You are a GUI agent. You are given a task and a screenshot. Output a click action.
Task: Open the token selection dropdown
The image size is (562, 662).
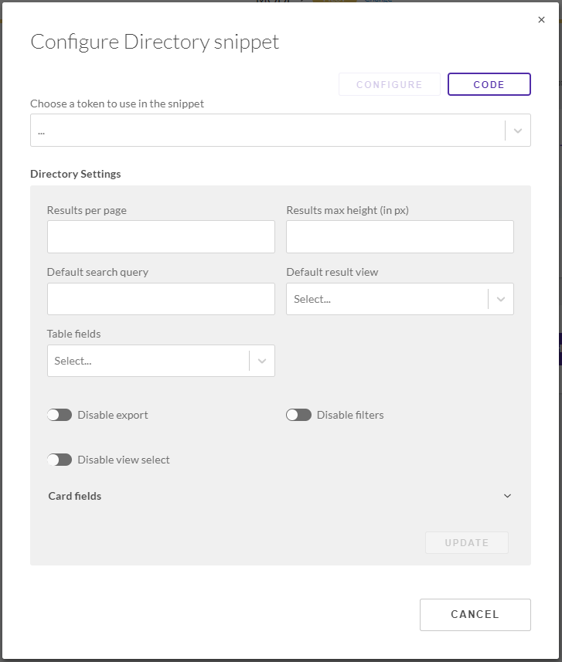(280, 131)
